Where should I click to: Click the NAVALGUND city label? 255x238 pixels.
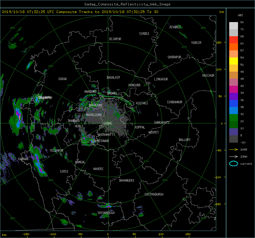[94, 115]
